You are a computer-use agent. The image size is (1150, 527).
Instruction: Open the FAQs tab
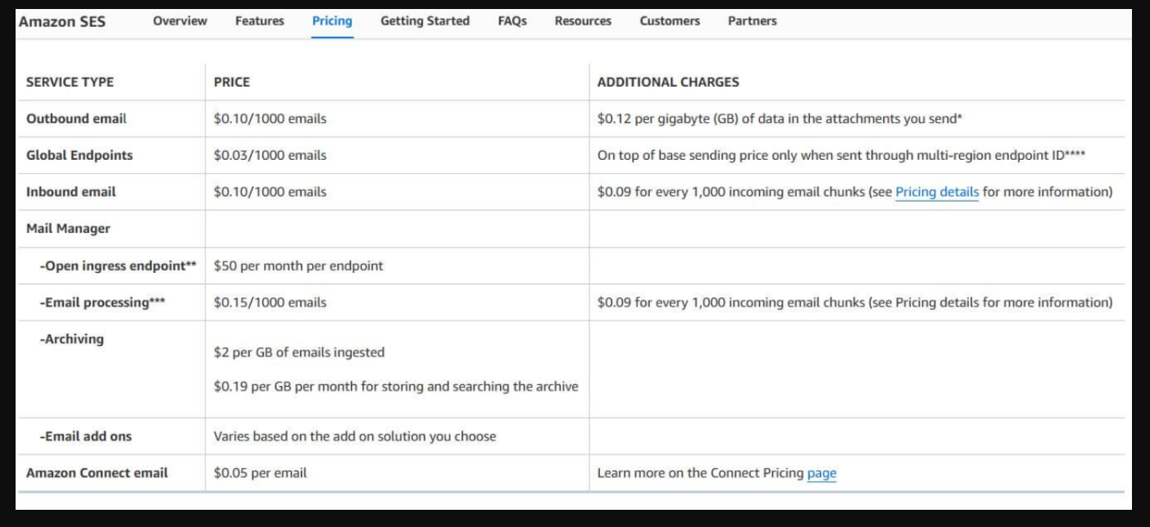[x=512, y=21]
